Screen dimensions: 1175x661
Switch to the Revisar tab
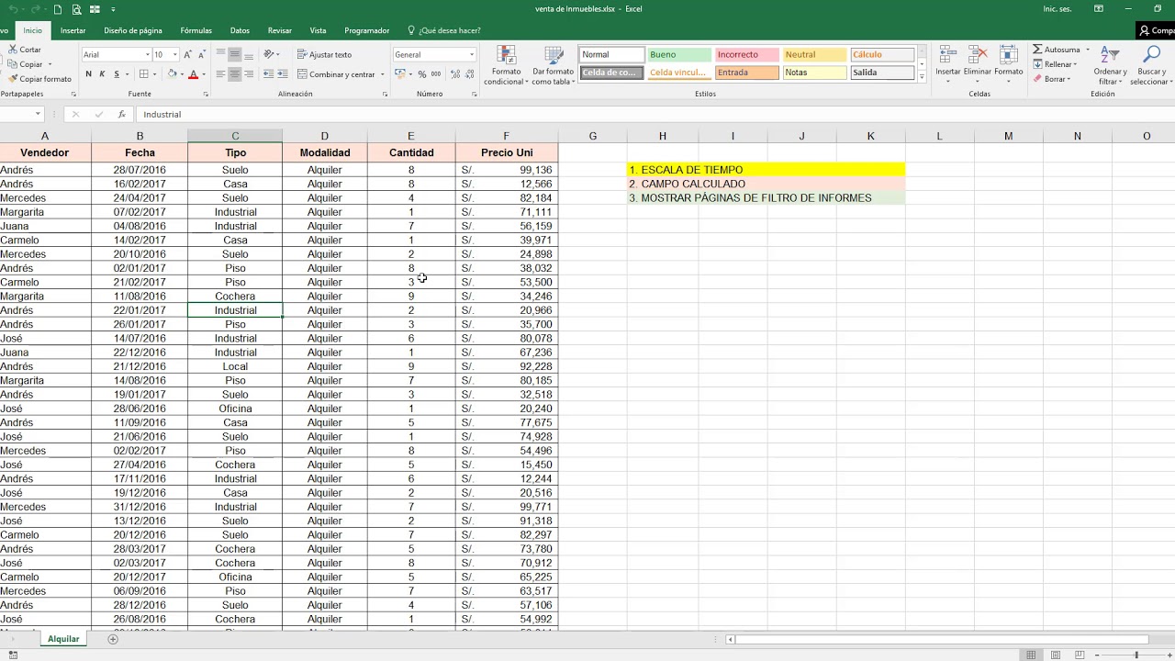(280, 30)
